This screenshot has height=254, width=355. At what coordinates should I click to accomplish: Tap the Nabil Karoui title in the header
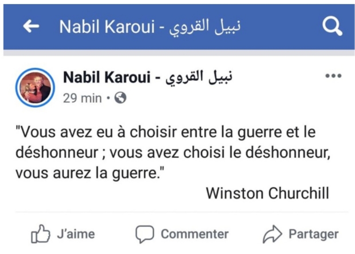tap(106, 27)
